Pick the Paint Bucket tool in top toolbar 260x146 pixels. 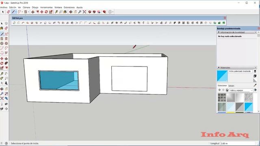click(x=65, y=12)
